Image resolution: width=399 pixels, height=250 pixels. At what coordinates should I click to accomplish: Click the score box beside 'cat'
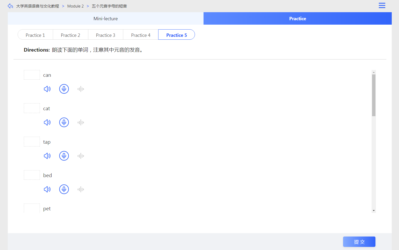[32, 108]
